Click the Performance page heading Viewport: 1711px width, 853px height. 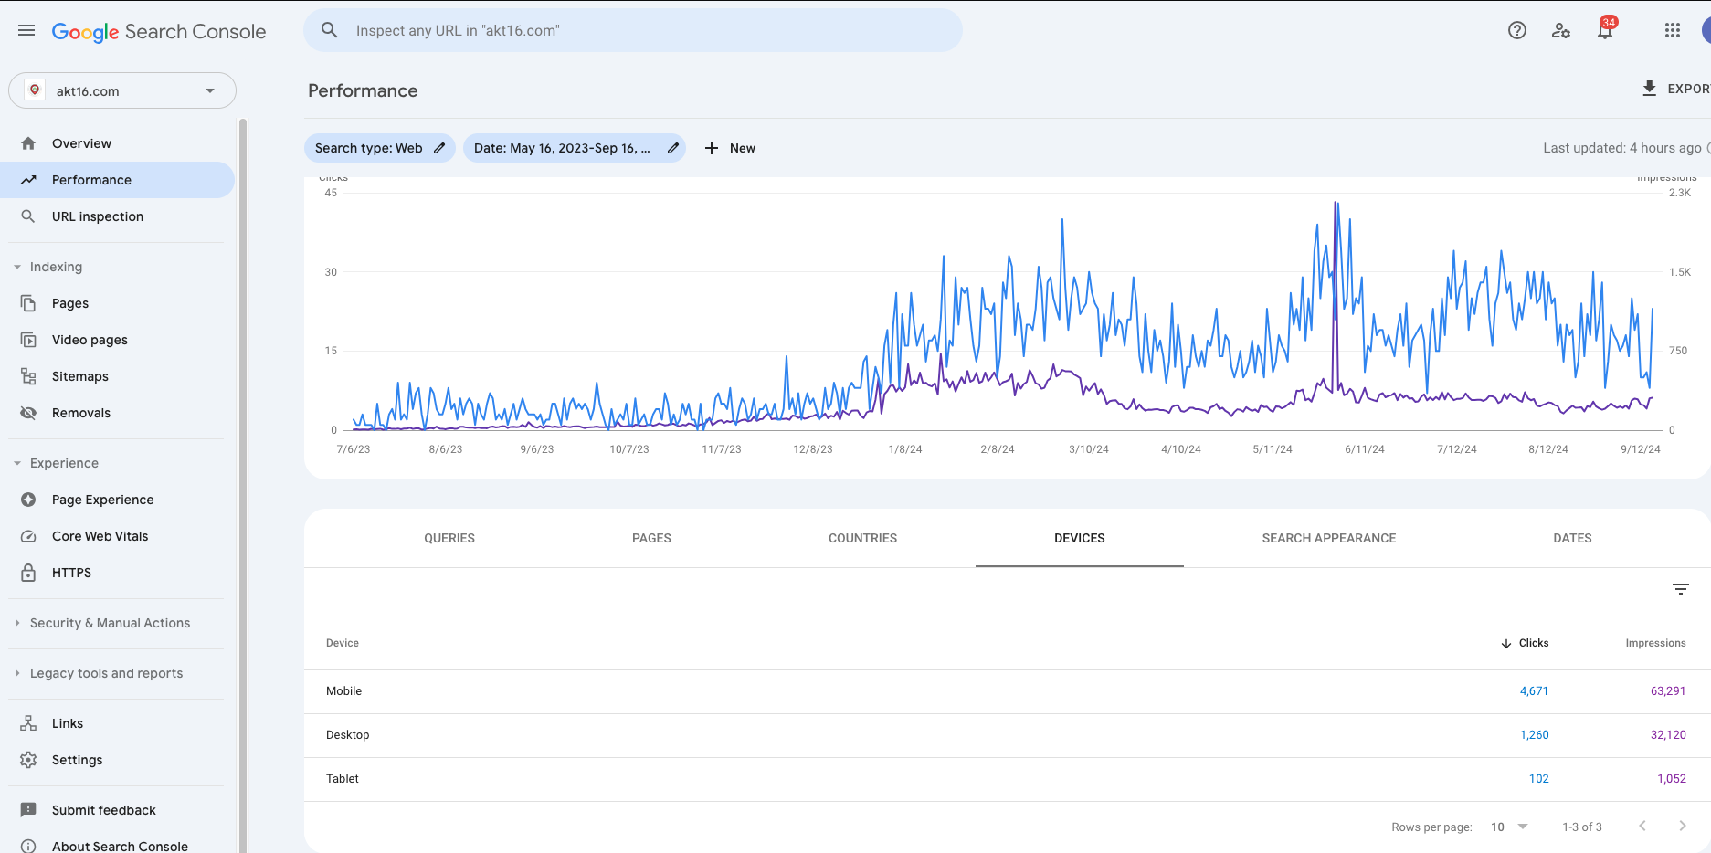363,90
